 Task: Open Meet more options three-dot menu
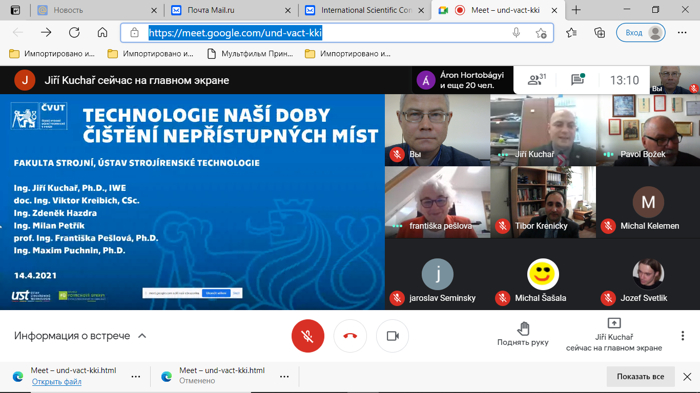(683, 336)
